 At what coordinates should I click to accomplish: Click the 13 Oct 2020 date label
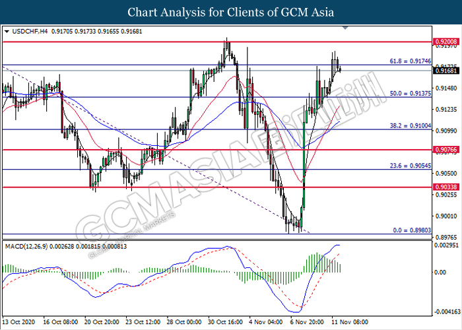click(18, 322)
